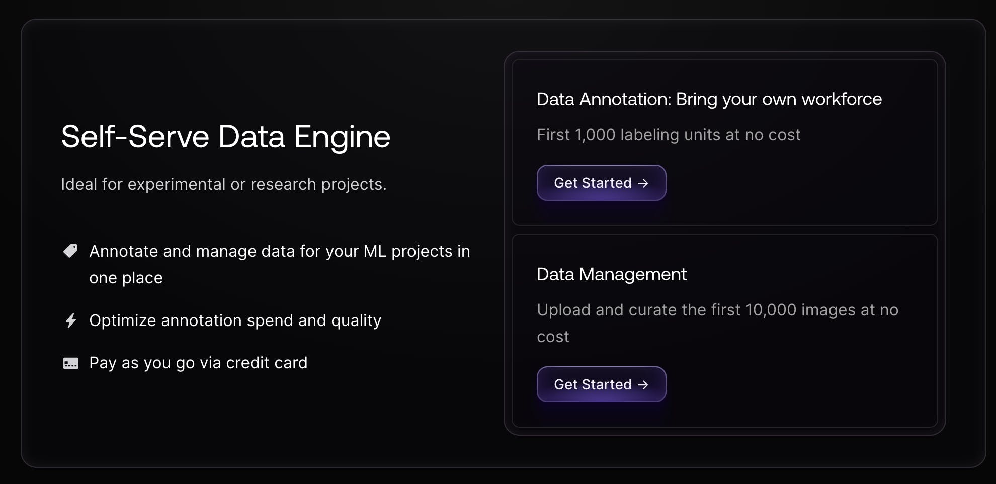Click 'First 1,000 labeling units at no cost'
This screenshot has width=996, height=484.
click(x=669, y=135)
